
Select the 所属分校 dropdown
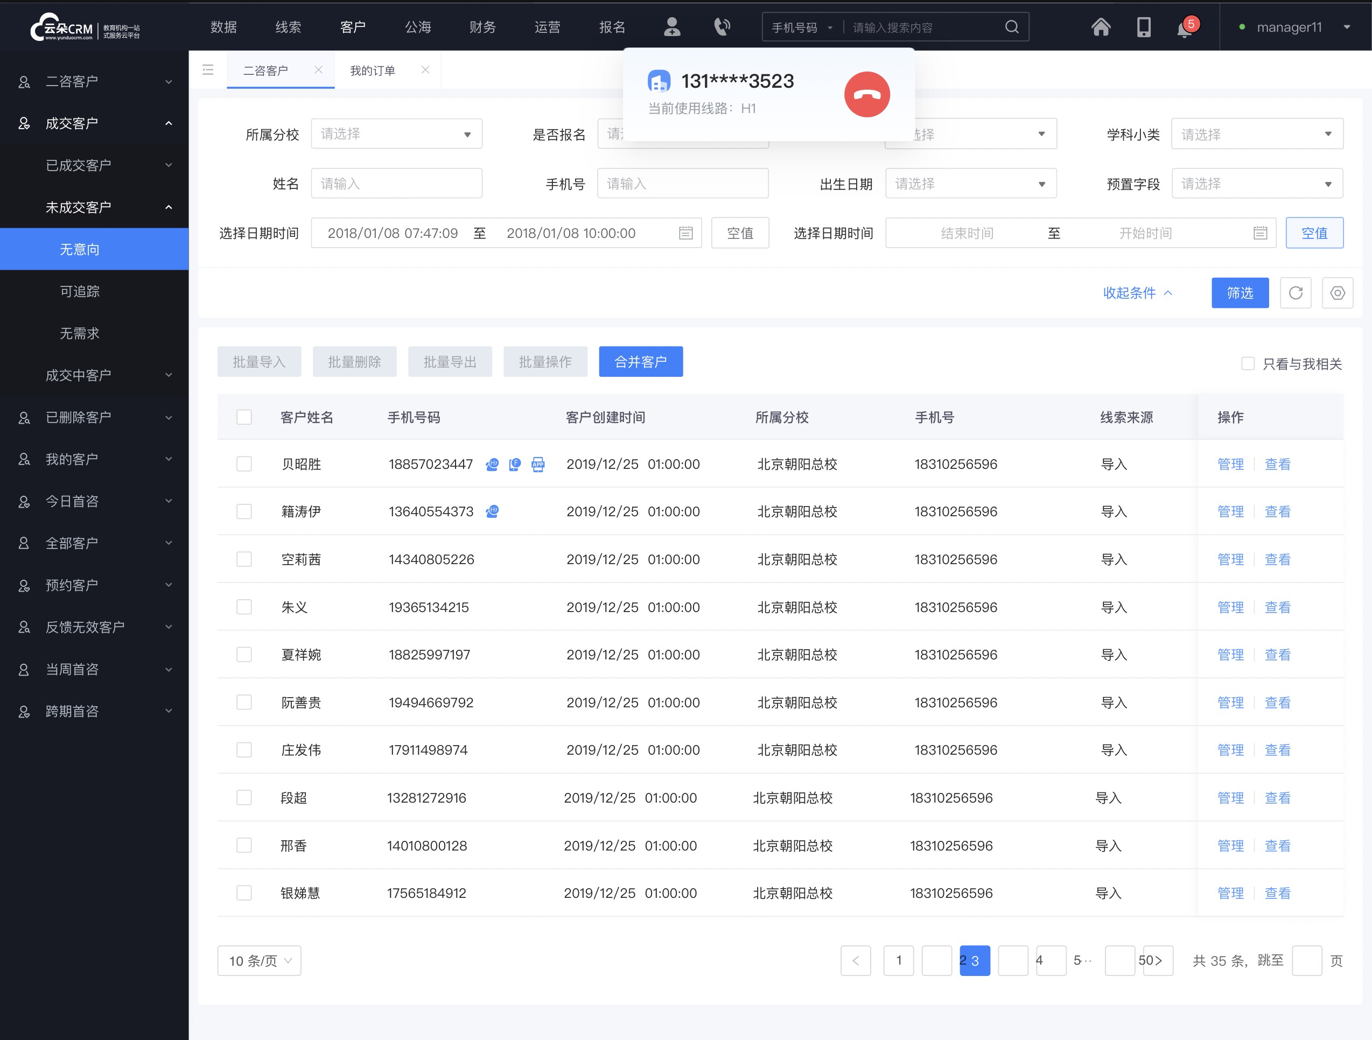coord(393,133)
